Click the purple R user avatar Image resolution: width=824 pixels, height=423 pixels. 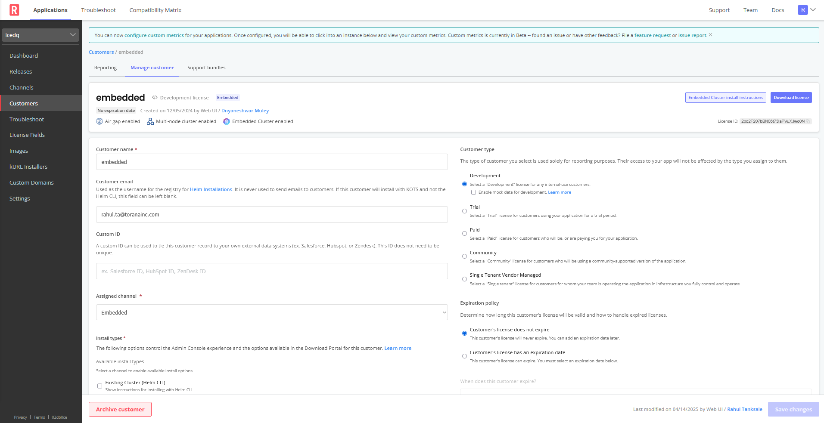(x=802, y=10)
